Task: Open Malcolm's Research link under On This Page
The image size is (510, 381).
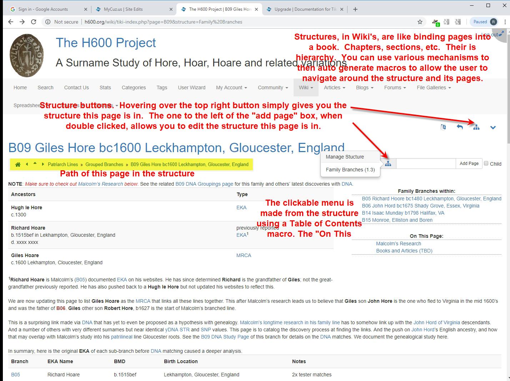Action: (x=398, y=244)
